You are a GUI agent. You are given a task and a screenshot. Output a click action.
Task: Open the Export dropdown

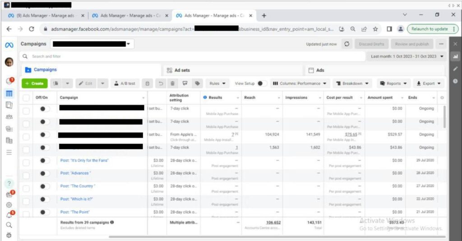[x=429, y=83]
